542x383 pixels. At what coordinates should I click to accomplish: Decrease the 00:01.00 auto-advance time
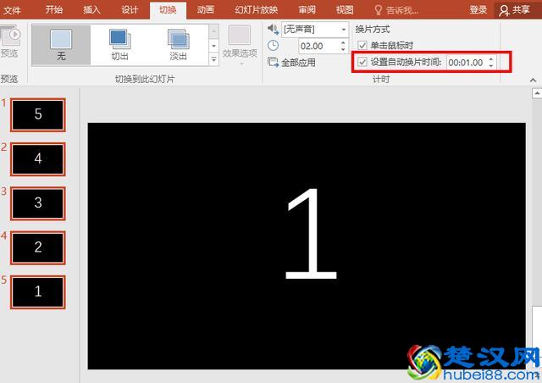click(x=491, y=66)
